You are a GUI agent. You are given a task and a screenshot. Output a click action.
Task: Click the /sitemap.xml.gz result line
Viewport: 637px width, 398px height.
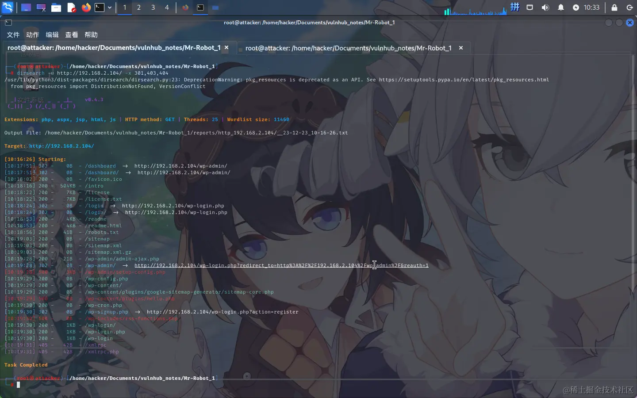click(x=68, y=252)
